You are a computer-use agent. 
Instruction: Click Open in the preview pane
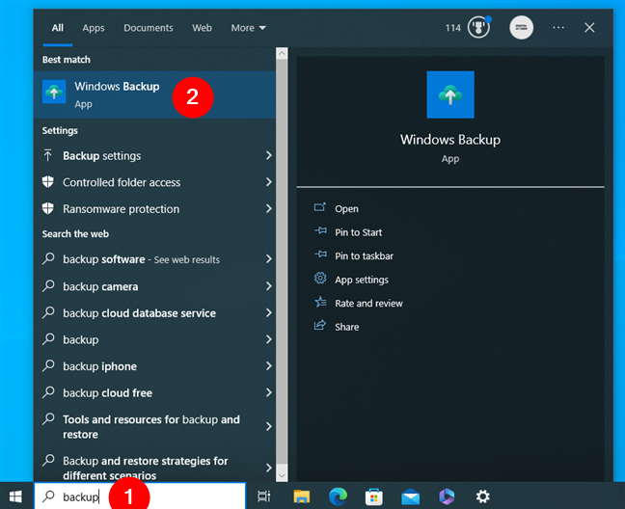tap(346, 208)
